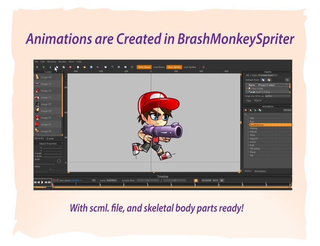Click the 'key selected' button on timeline
The image size is (320, 246).
coord(206,181)
